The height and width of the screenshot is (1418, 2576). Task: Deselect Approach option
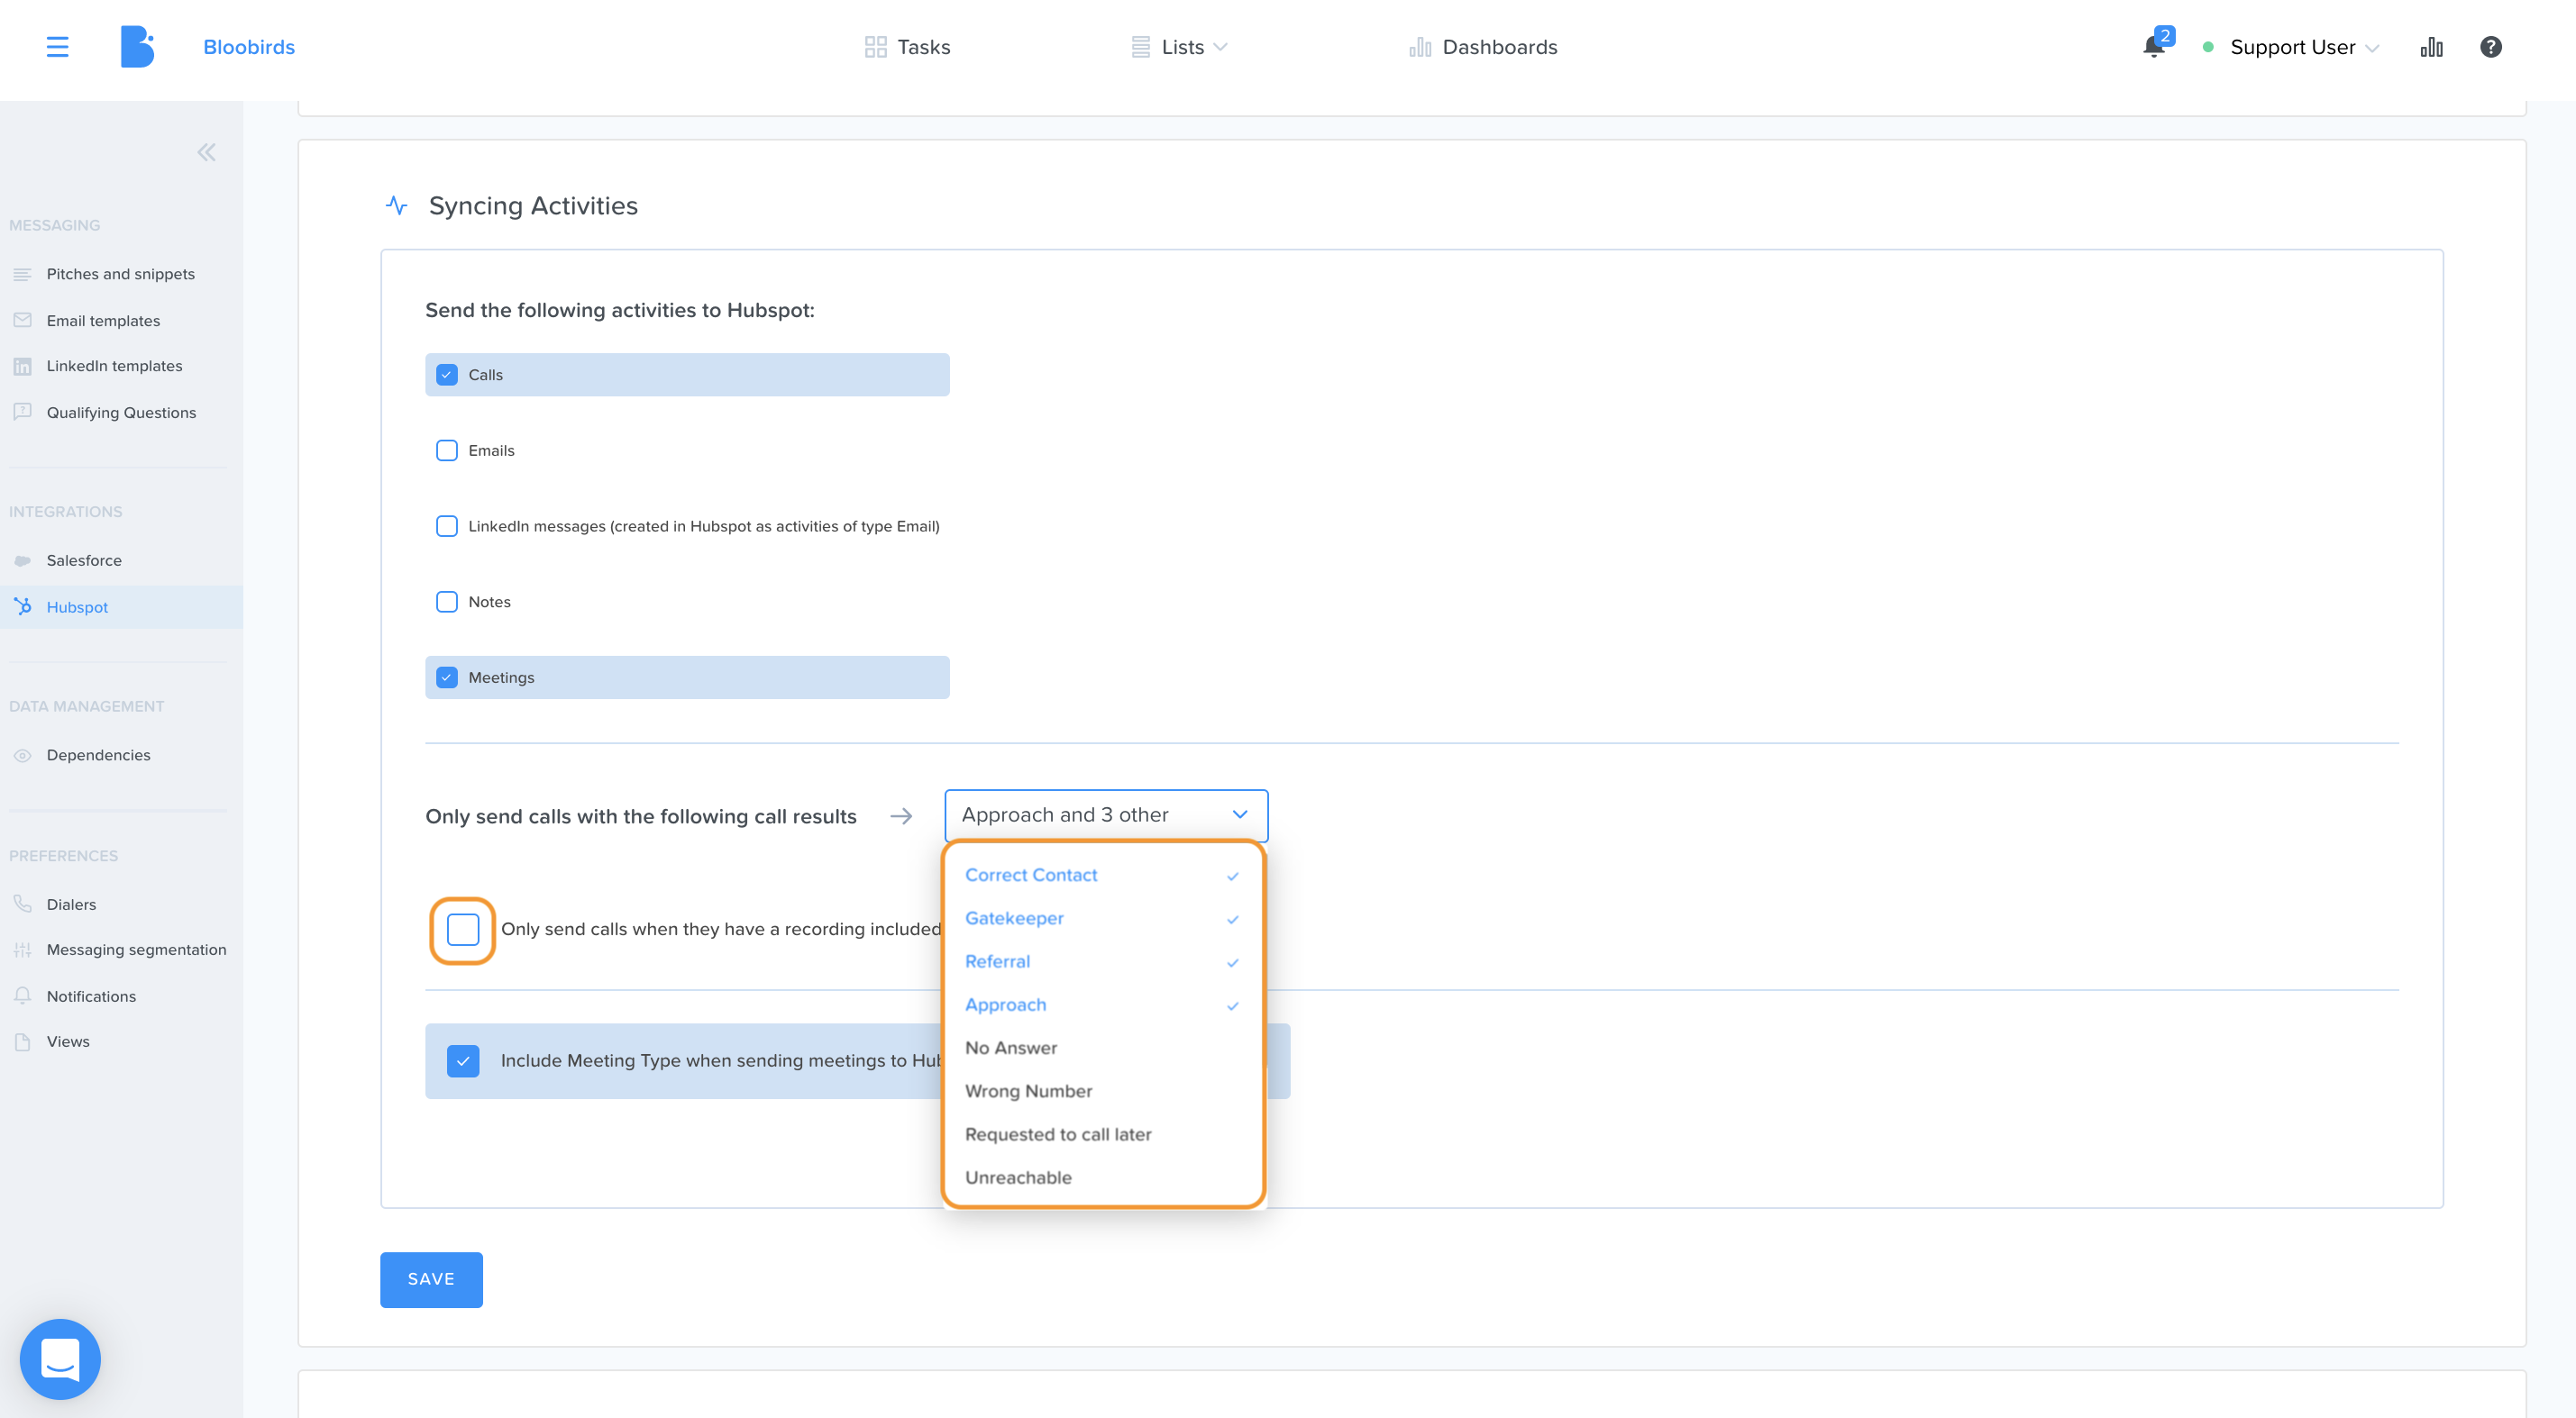1103,1005
